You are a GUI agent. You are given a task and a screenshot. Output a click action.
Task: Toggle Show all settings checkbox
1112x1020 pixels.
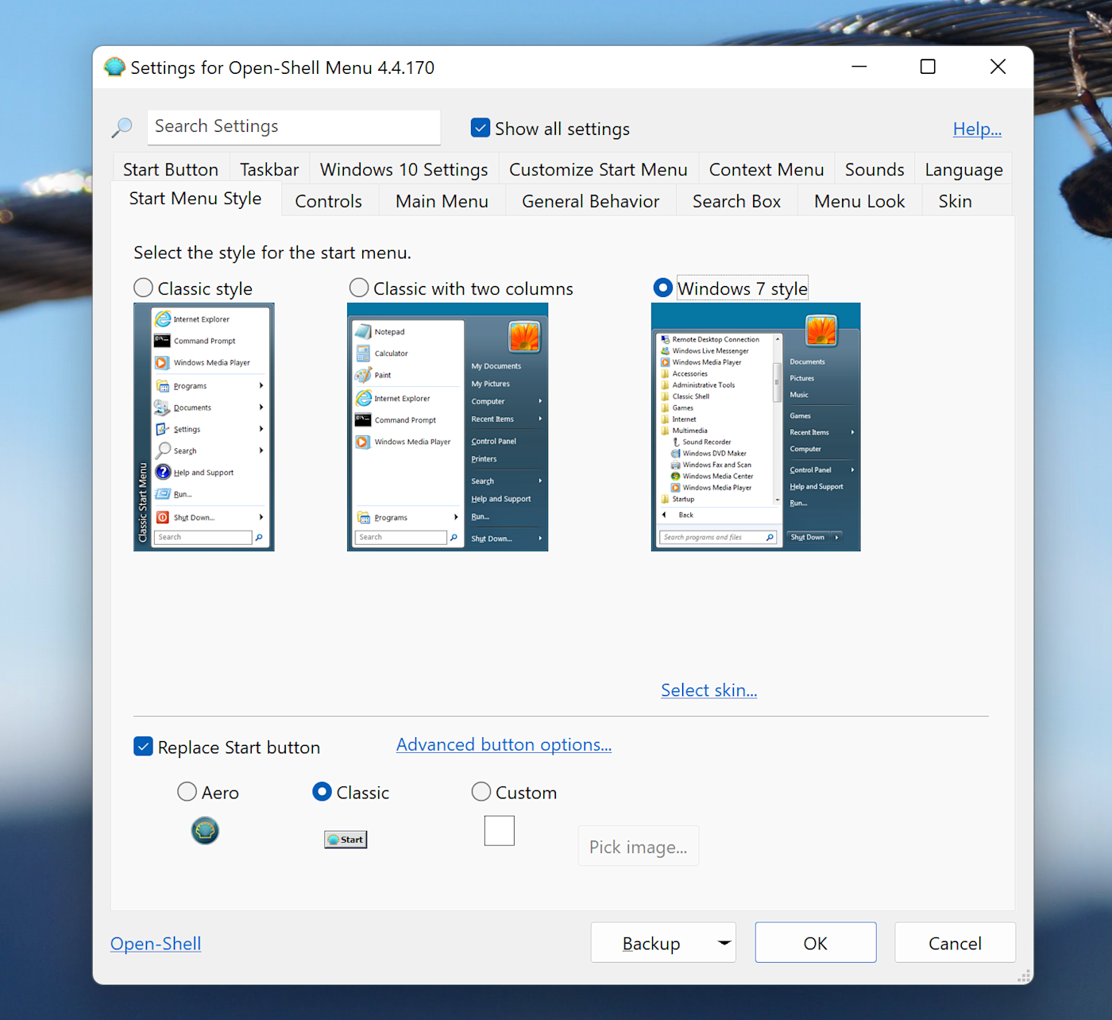click(481, 128)
